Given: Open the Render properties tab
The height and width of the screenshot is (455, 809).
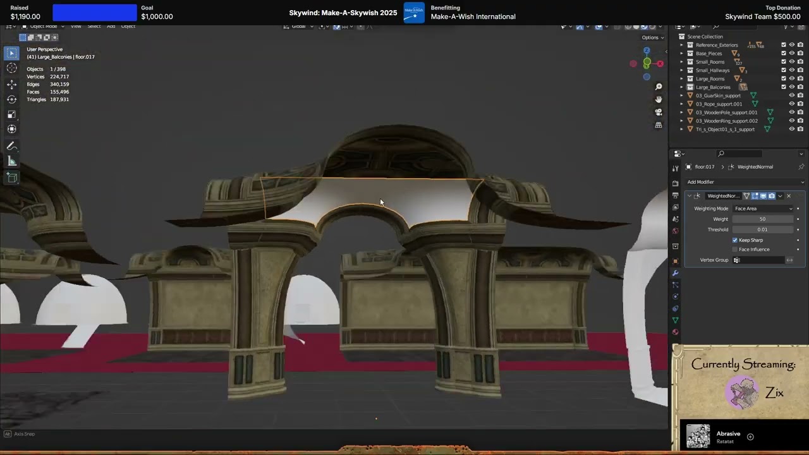Looking at the screenshot, I should 675,183.
